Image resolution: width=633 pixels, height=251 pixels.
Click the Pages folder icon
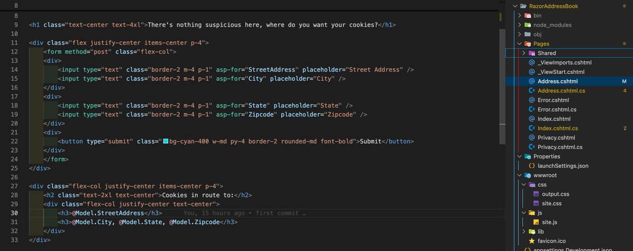point(527,44)
